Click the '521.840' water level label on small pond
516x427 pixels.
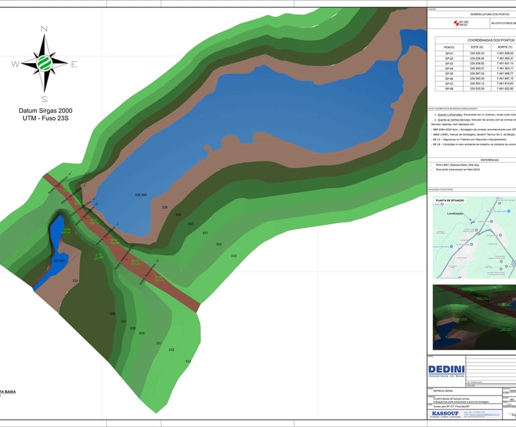(x=60, y=260)
